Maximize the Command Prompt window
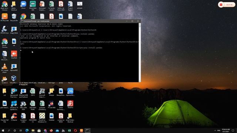This screenshot has width=237, height=133. [132, 21]
